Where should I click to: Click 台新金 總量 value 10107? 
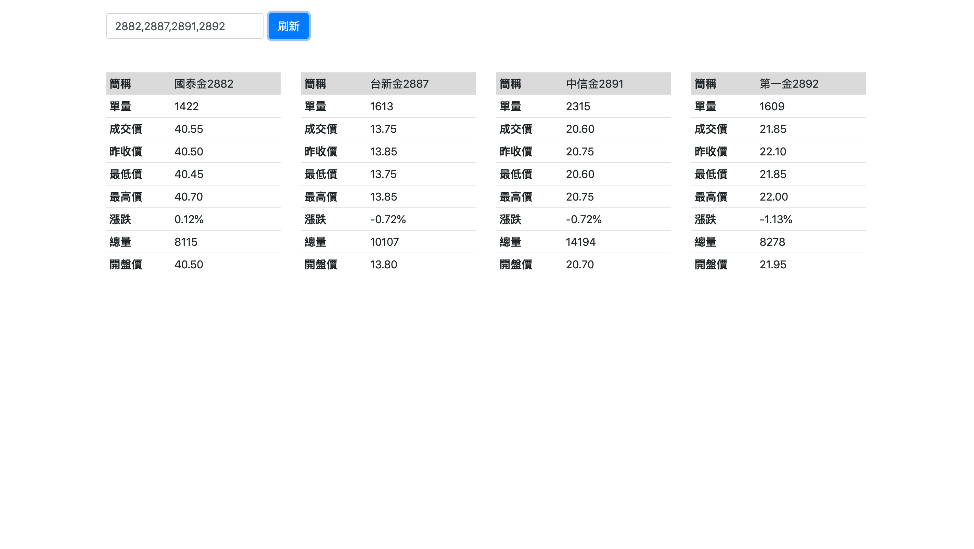click(x=384, y=242)
